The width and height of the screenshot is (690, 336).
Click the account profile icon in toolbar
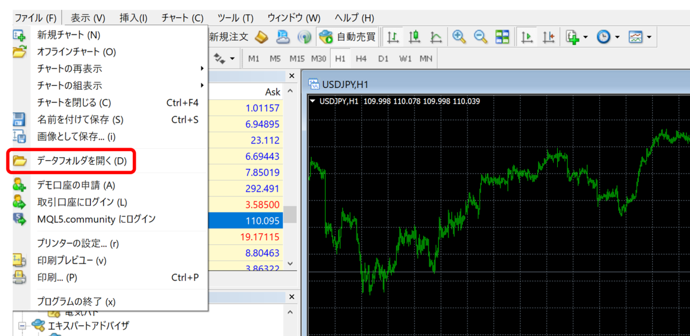point(283,37)
